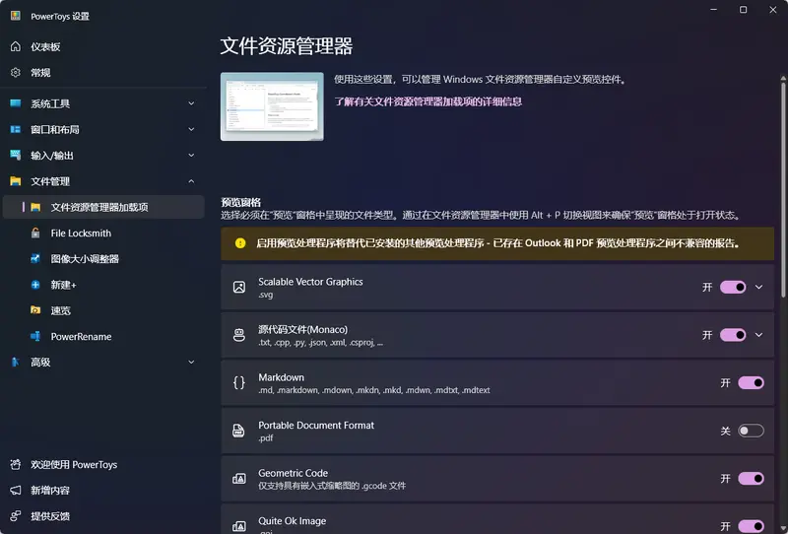This screenshot has width=788, height=534.
Task: Select 新建+ in the sidebar
Action: point(103,285)
